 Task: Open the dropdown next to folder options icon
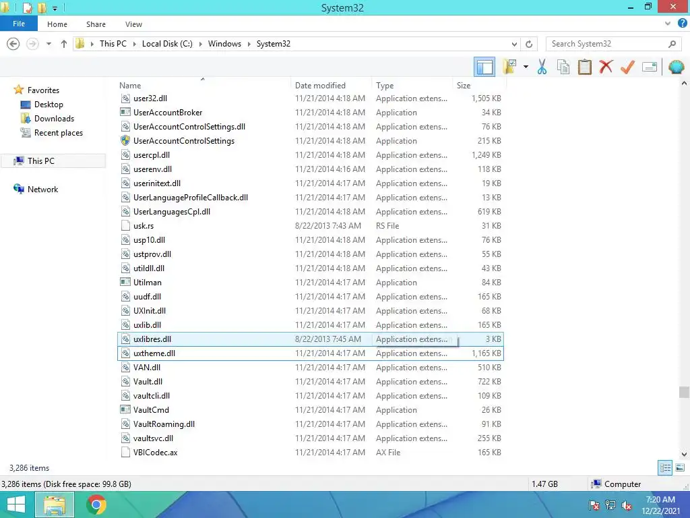tap(526, 67)
